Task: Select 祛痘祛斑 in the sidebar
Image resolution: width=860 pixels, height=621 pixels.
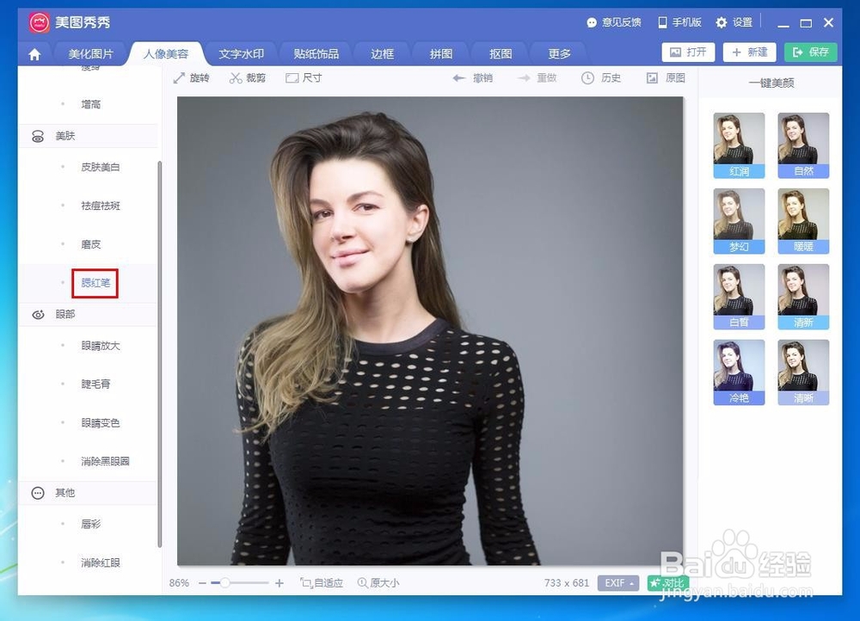Action: pos(101,206)
